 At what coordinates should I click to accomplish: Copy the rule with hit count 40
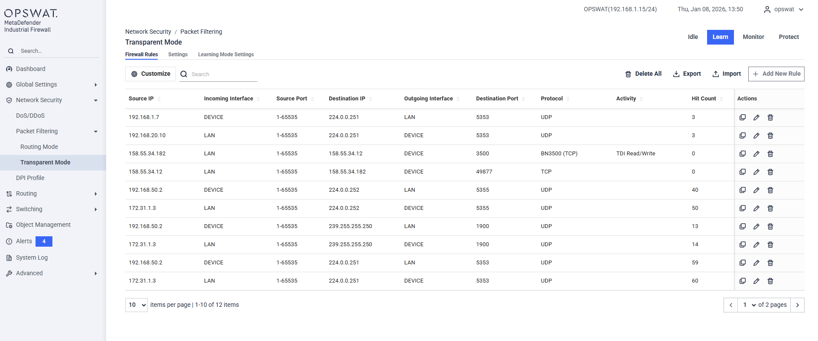click(743, 190)
